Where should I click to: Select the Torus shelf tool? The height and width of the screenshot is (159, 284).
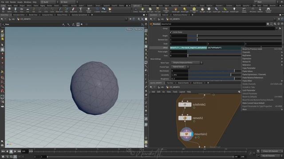point(22,10)
